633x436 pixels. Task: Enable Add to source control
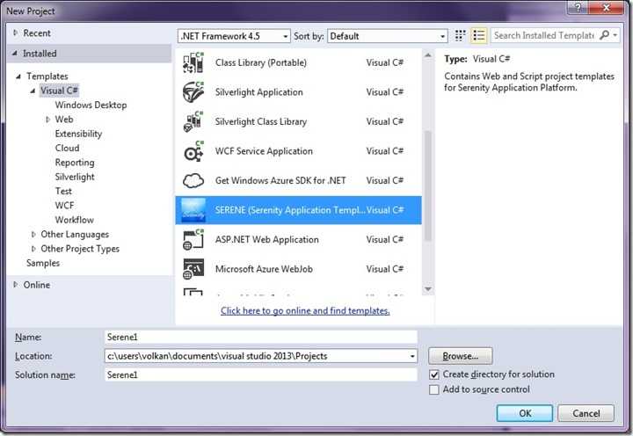[434, 389]
